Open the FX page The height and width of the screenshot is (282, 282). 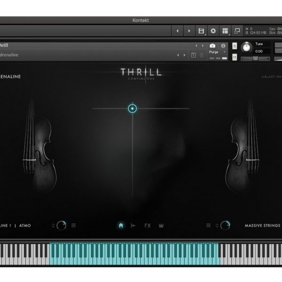pyautogui.click(x=148, y=226)
